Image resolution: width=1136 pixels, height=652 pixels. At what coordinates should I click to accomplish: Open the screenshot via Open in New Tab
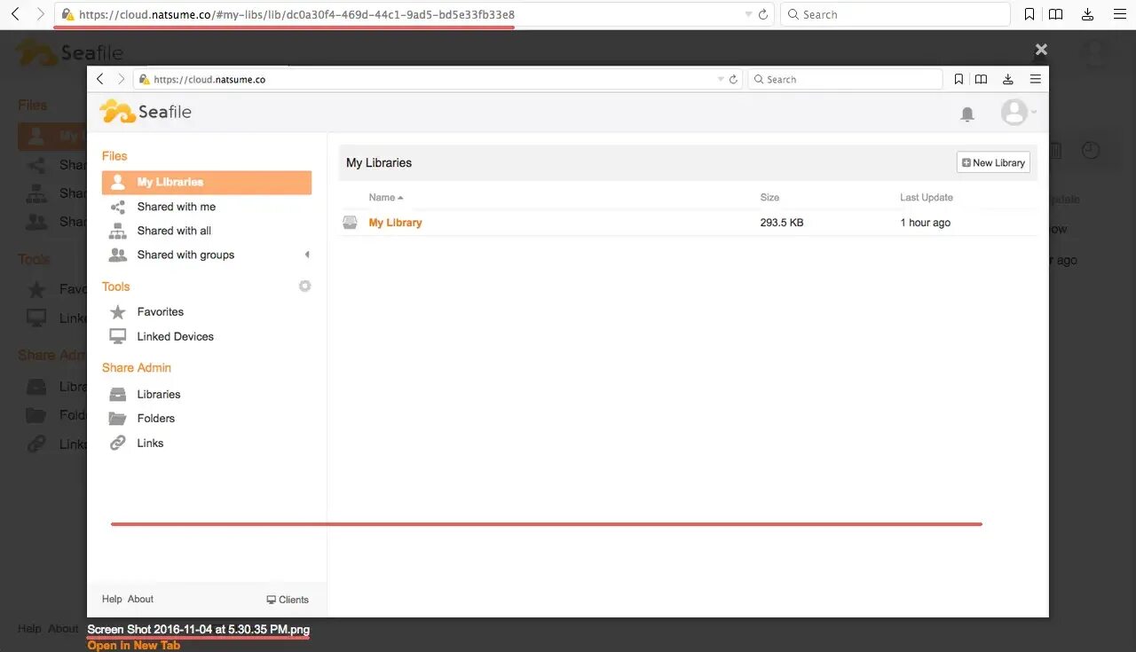133,645
